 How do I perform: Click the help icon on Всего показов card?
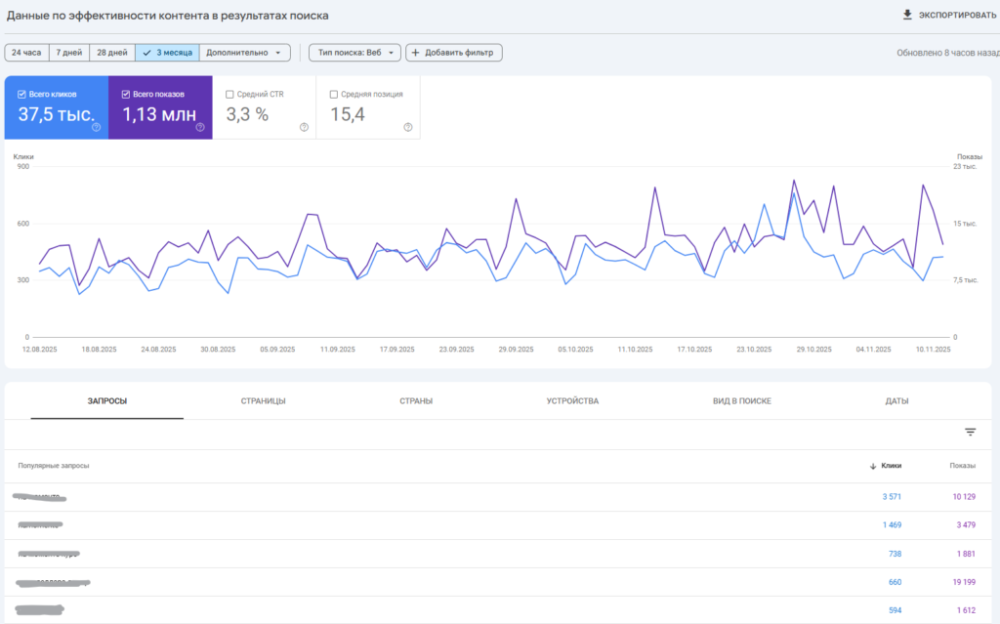click(x=199, y=128)
